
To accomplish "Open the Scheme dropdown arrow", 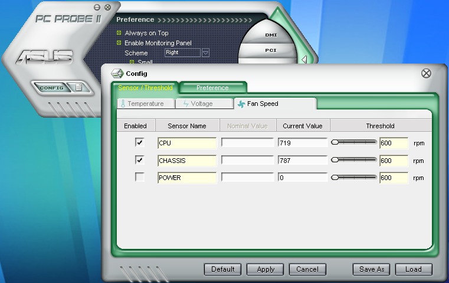I will 205,52.
